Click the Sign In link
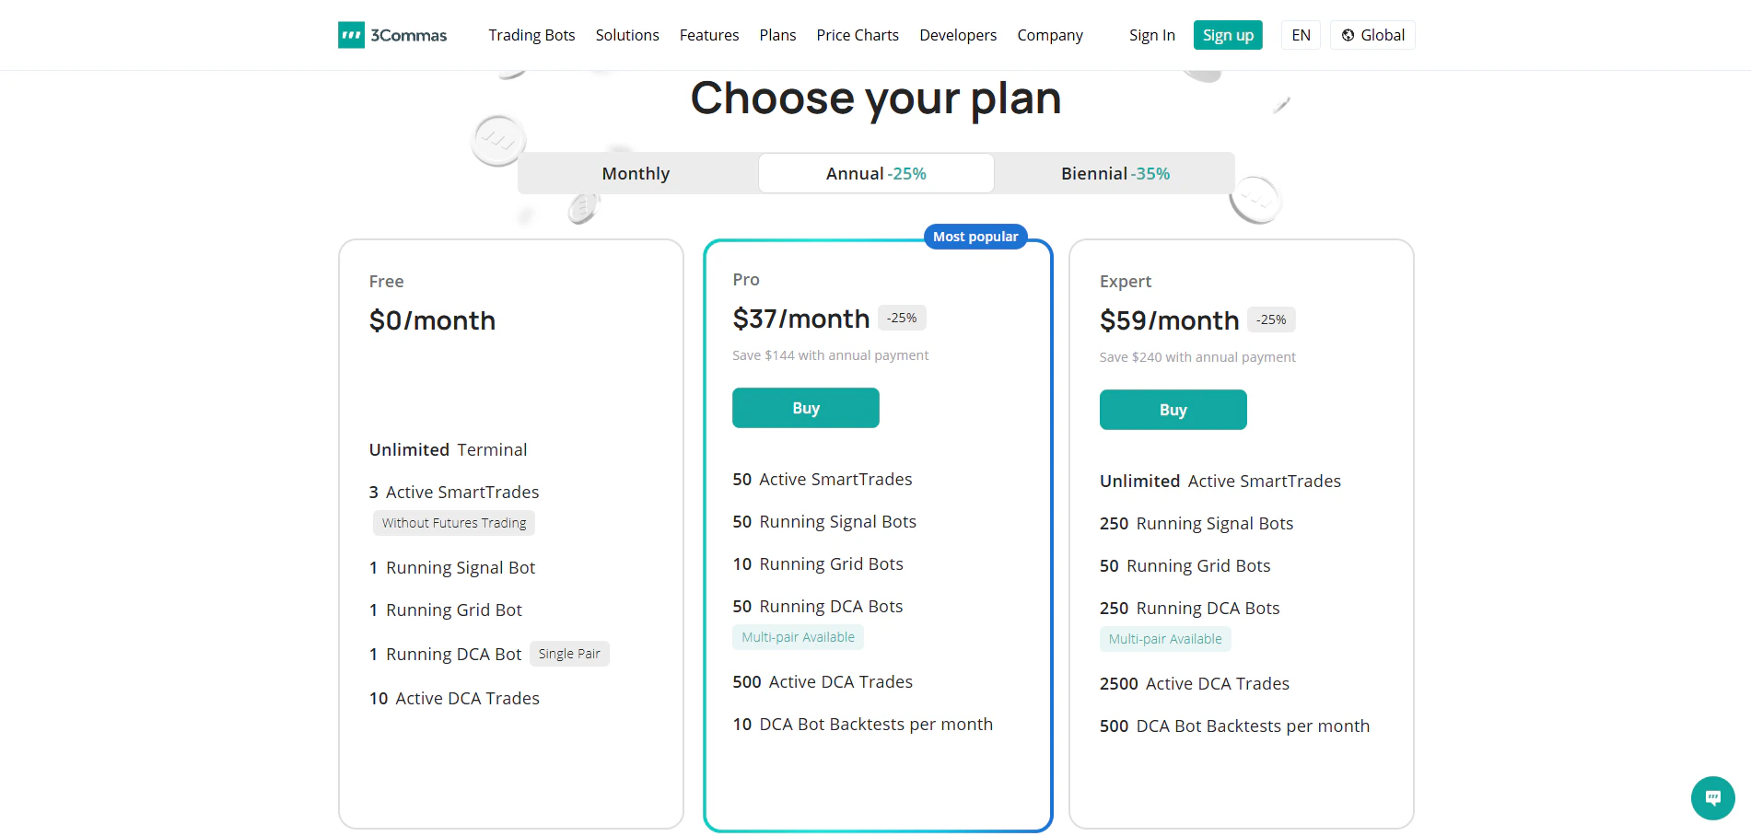Screen dimensions: 1751x836 [x=1152, y=35]
